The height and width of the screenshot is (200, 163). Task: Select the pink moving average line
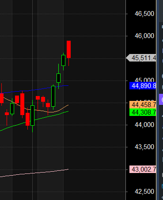pyautogui.click(x=34, y=173)
